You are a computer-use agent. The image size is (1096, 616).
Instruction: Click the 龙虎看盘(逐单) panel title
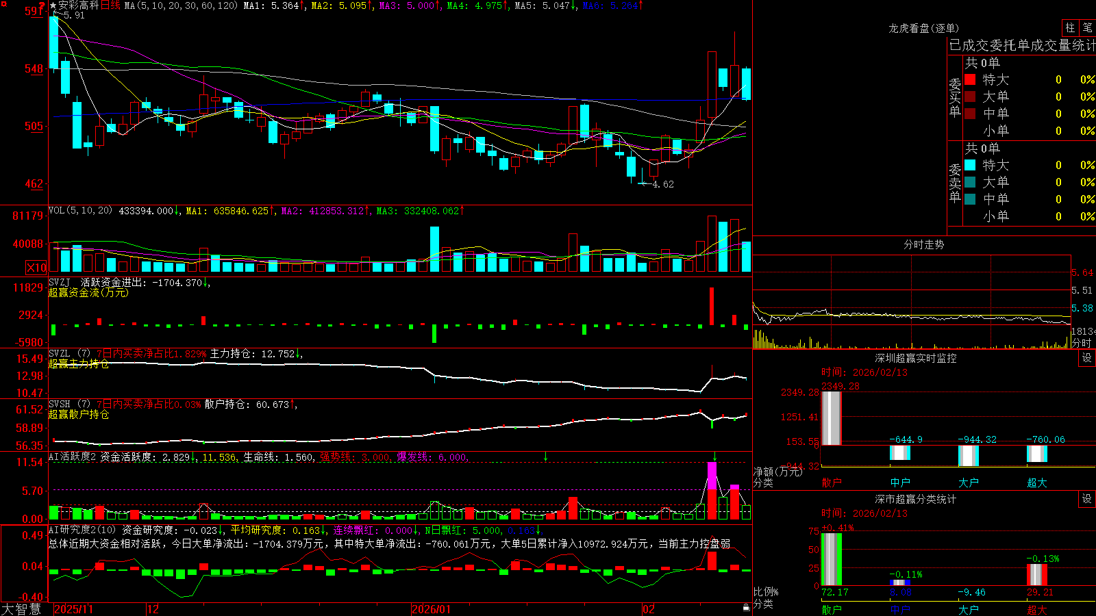tap(923, 28)
